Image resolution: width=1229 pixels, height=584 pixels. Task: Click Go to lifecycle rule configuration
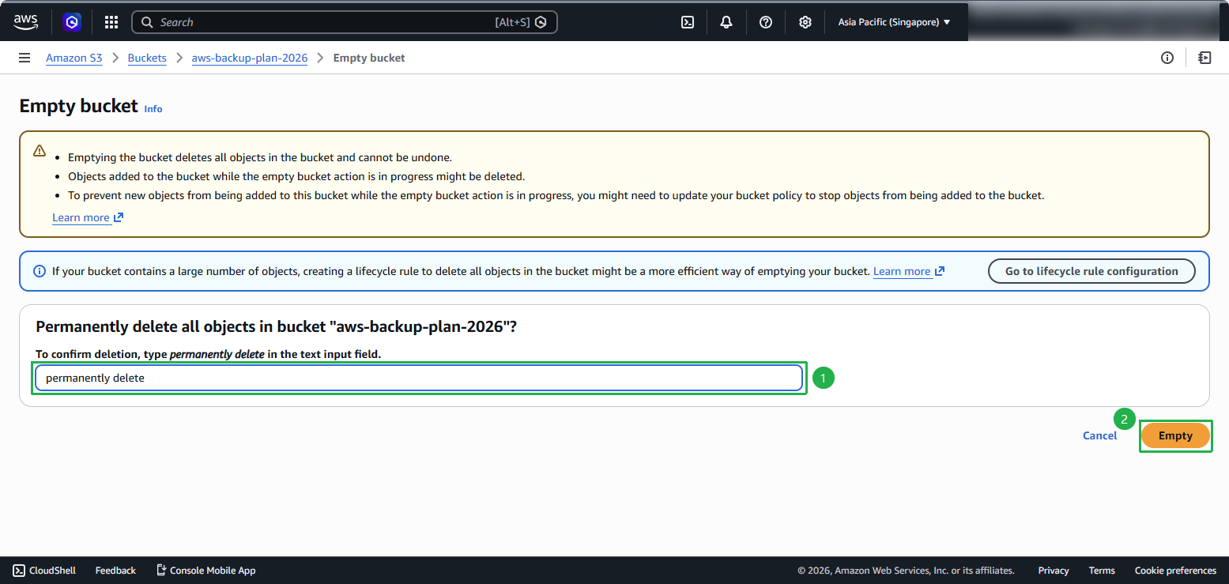click(x=1091, y=271)
